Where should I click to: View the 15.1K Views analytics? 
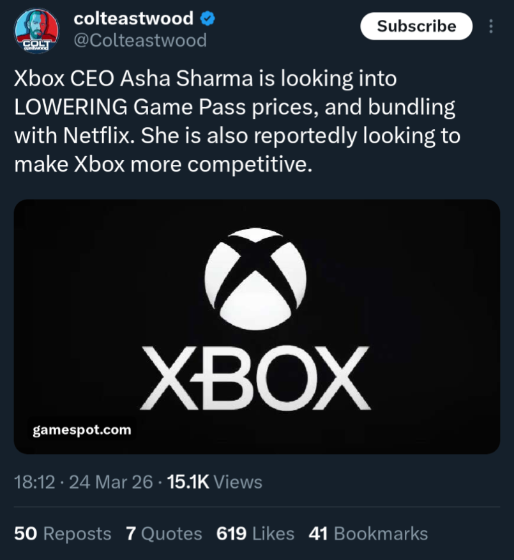[214, 481]
